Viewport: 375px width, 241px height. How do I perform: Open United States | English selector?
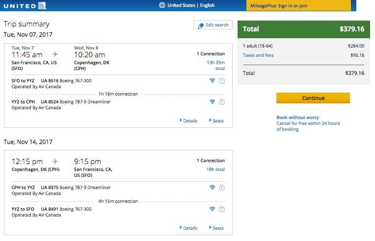coord(191,5)
